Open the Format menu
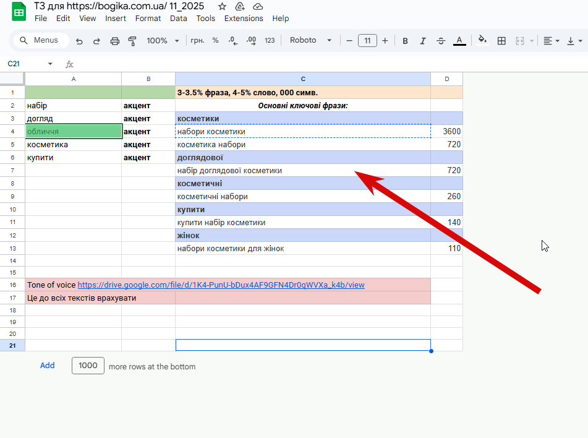 tap(148, 19)
